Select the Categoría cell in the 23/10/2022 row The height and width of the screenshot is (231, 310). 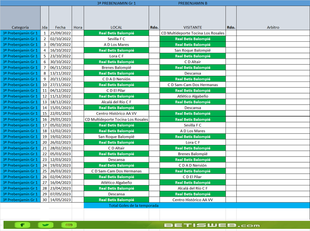point(20,56)
